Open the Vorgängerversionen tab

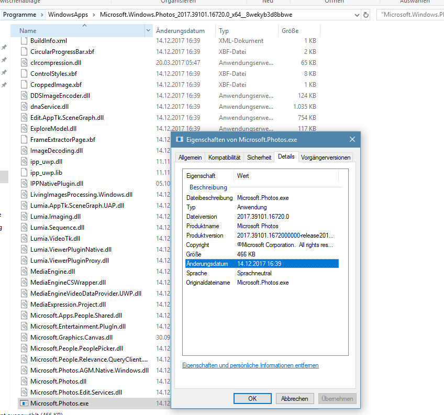(x=326, y=158)
